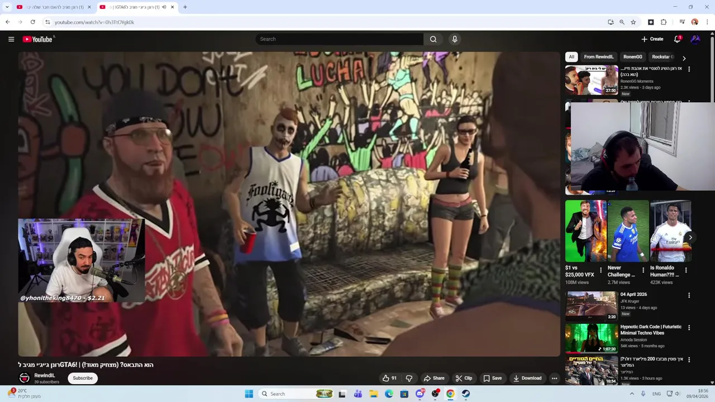Open options for '04 April 2026' video
Screen dimensions: 715x402
click(689, 295)
